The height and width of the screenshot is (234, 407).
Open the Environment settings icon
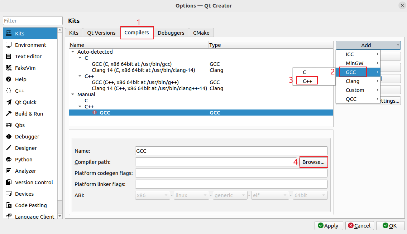tap(9, 45)
